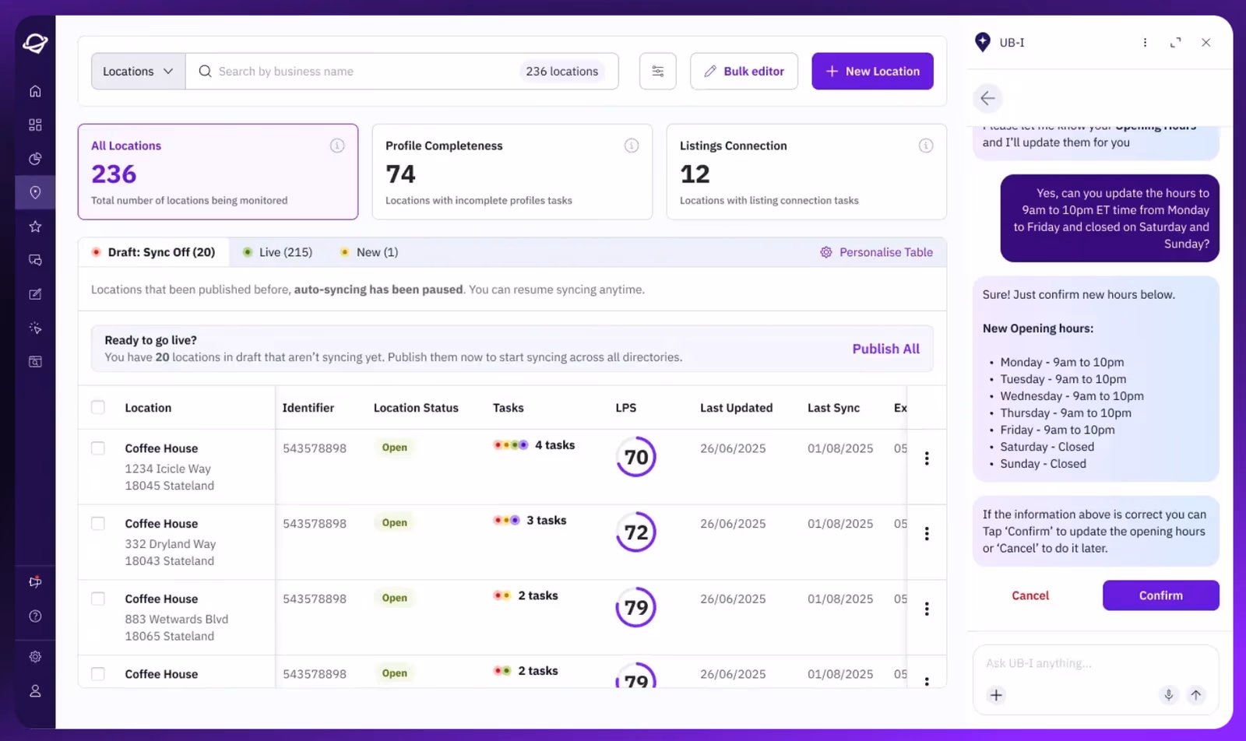Open the analytics pie chart sidebar icon
The width and height of the screenshot is (1246, 741).
(35, 159)
